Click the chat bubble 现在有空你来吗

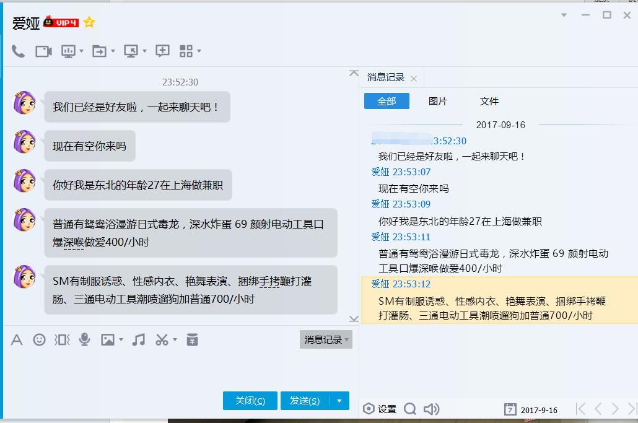(90, 146)
